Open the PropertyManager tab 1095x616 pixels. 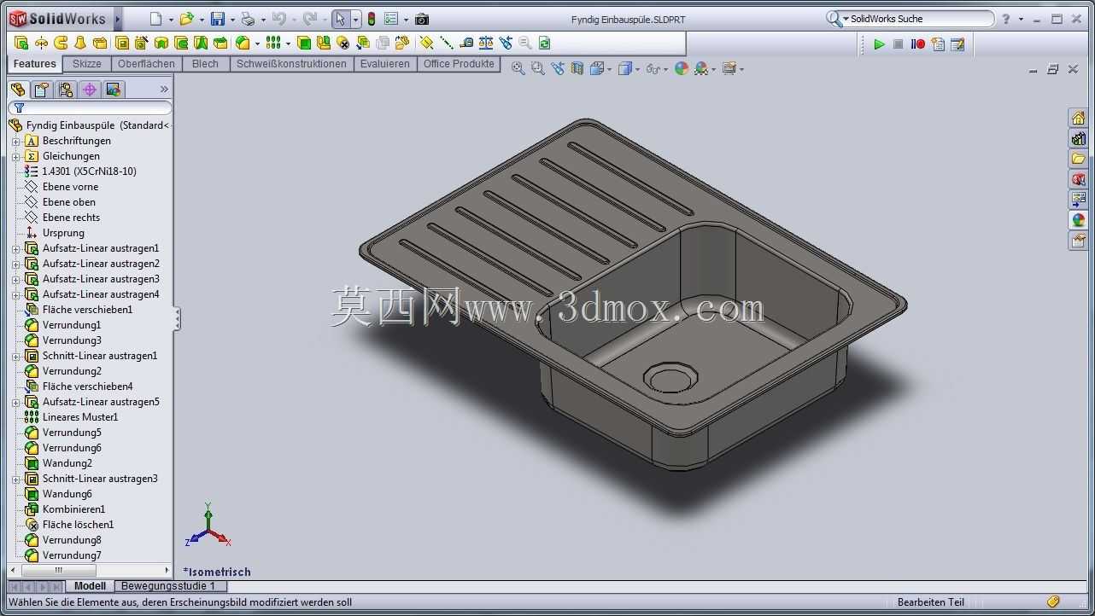[41, 89]
